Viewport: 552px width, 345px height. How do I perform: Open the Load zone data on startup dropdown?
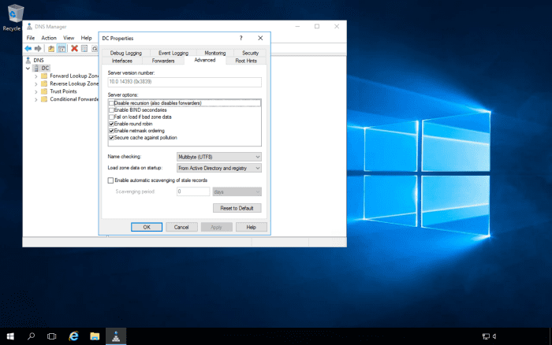tap(218, 168)
